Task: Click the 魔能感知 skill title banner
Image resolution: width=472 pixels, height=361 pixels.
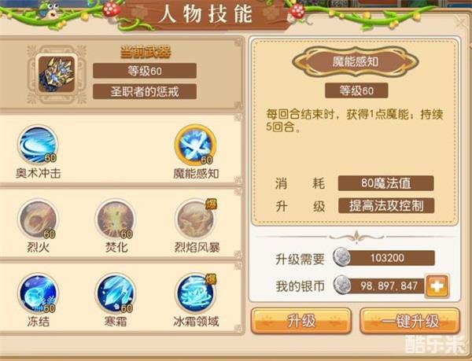Action: 356,61
